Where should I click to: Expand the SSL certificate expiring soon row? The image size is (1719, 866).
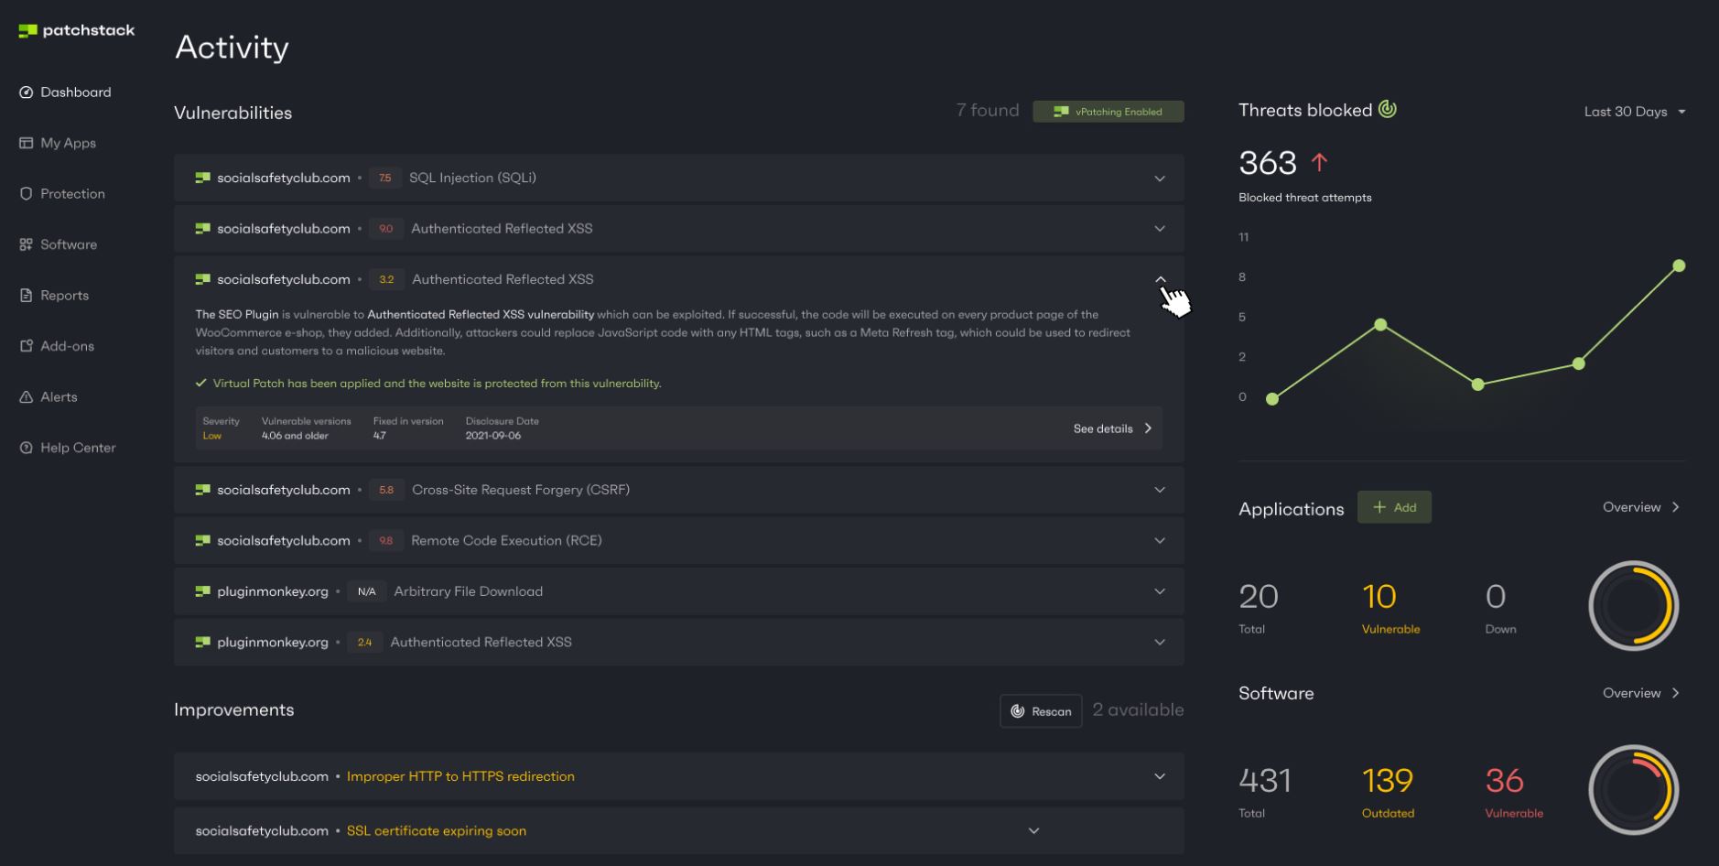tap(1033, 831)
